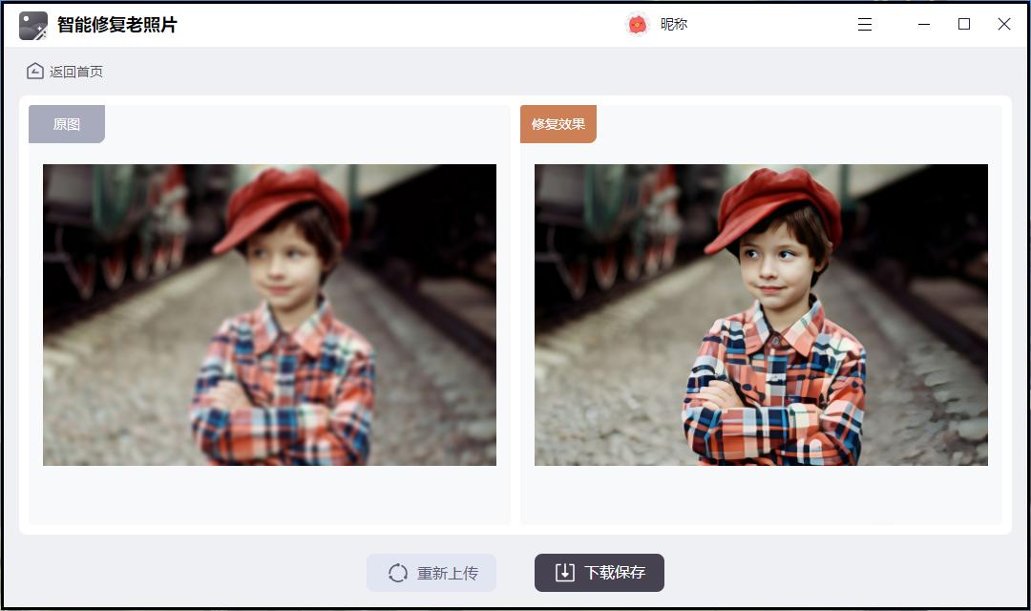The width and height of the screenshot is (1031, 611).
Task: Close the 智能修复老照片 window
Action: pos(1004,25)
